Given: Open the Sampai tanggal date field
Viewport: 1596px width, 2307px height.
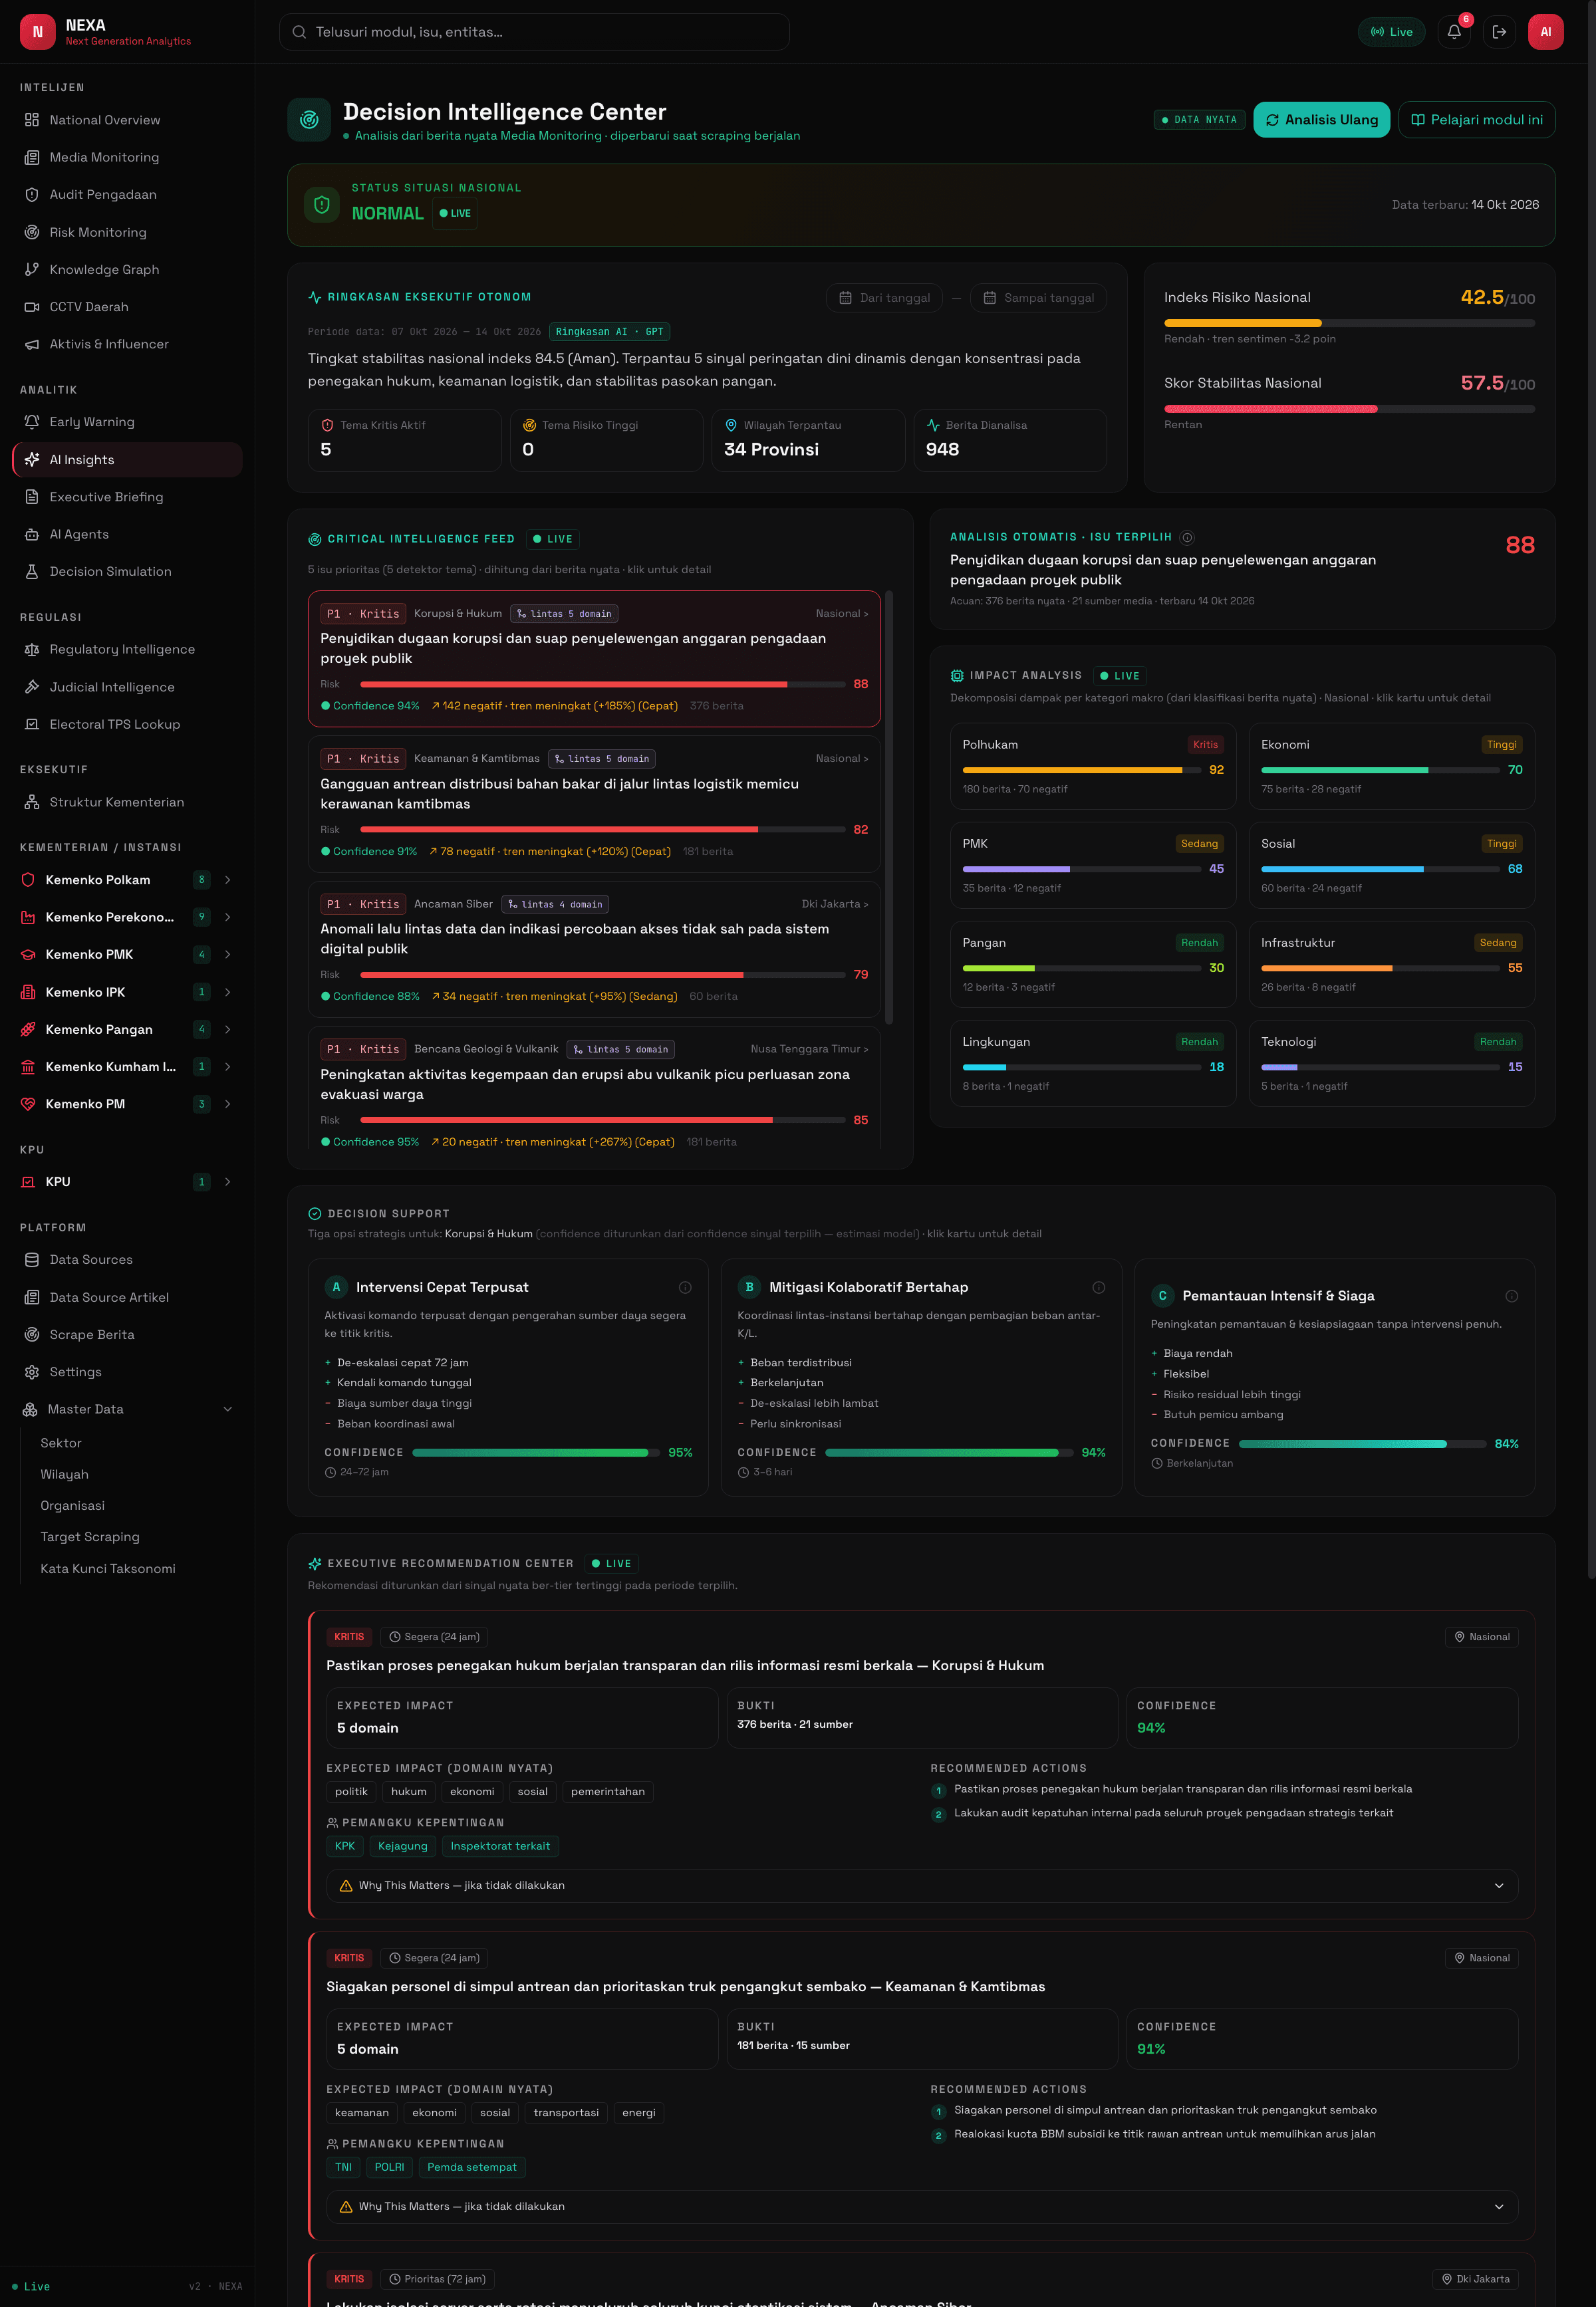Looking at the screenshot, I should coord(1038,298).
